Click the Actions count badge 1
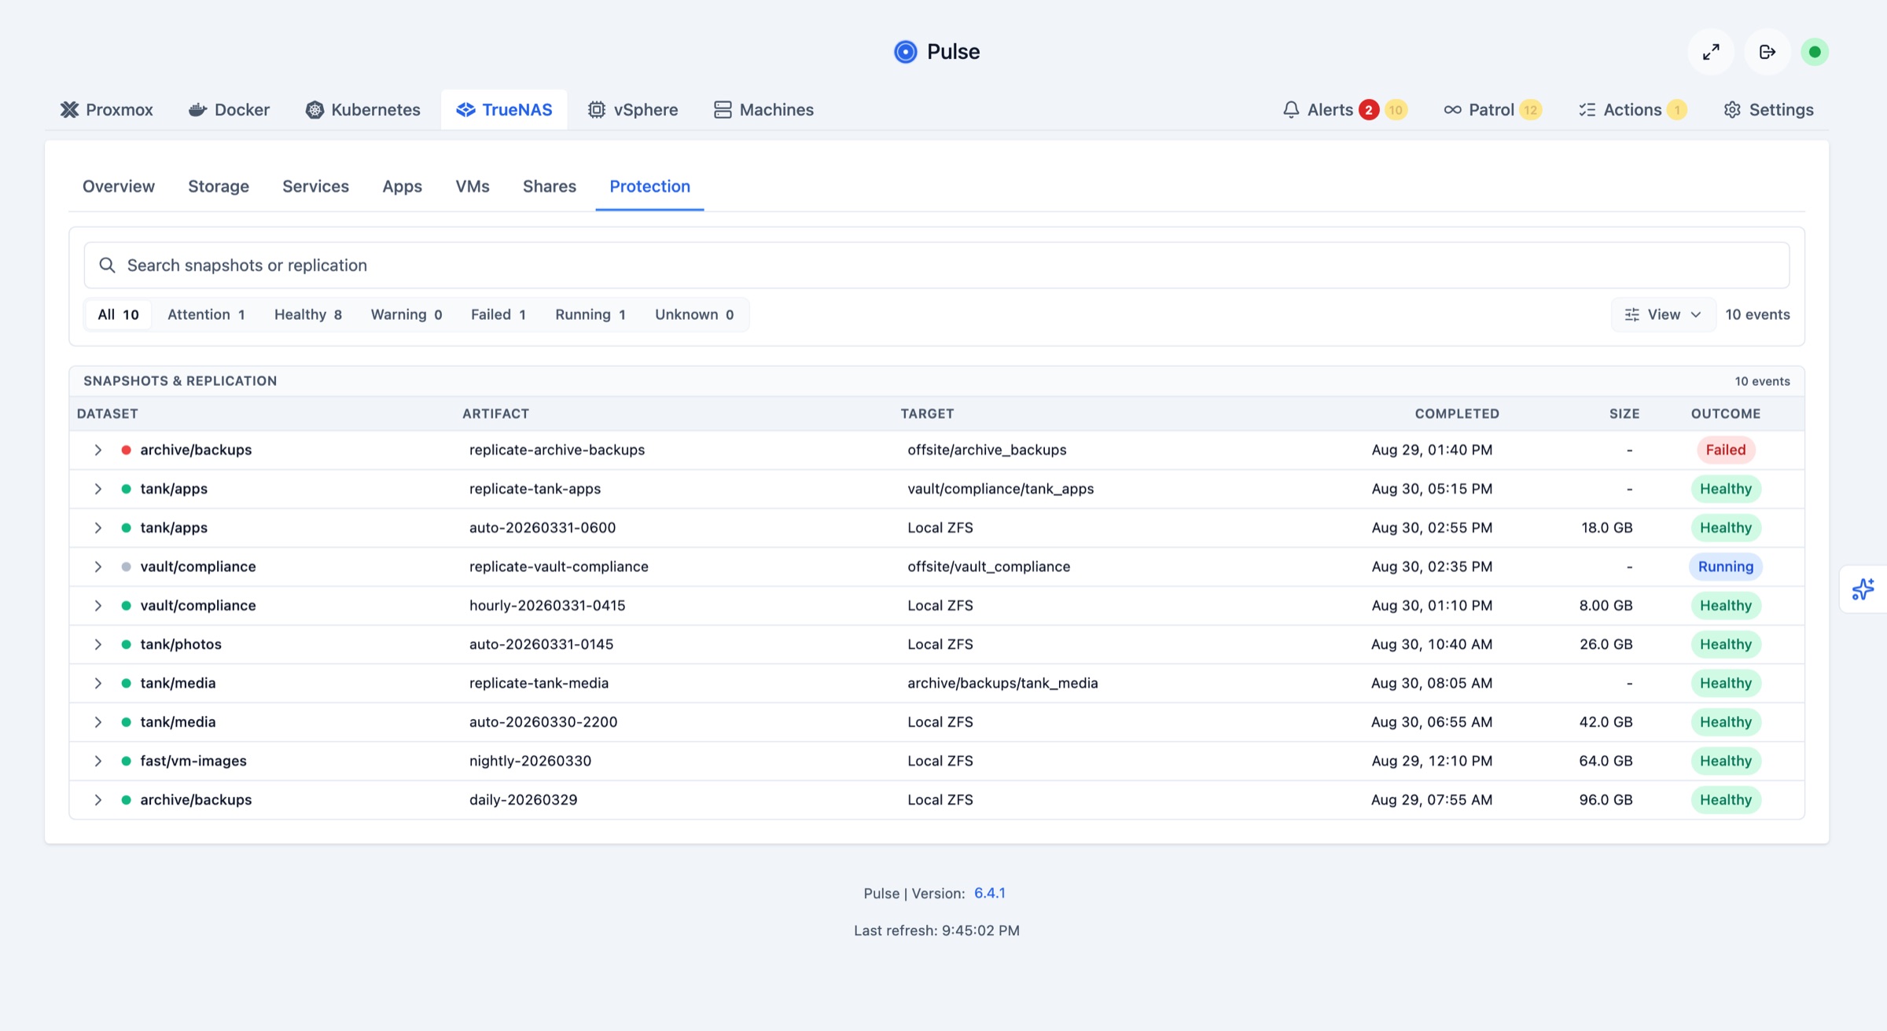1887x1031 pixels. click(x=1676, y=110)
